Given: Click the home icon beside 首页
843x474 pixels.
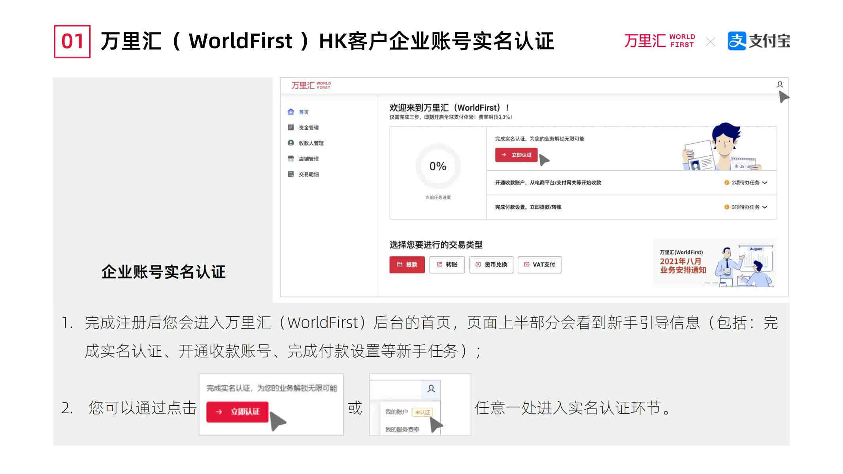Looking at the screenshot, I should click(x=291, y=112).
